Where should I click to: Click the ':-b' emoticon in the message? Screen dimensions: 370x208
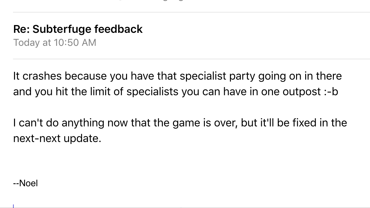point(331,92)
